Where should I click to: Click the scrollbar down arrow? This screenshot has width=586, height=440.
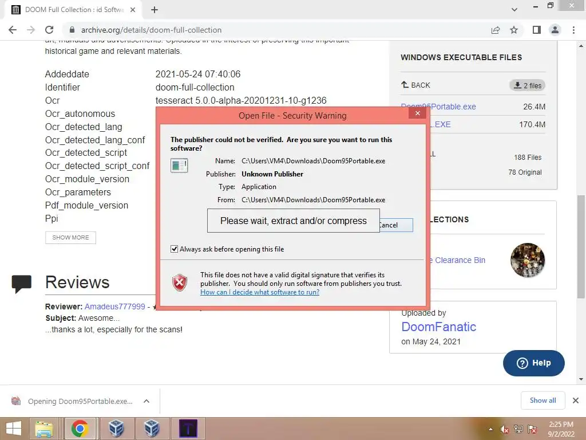[581, 379]
